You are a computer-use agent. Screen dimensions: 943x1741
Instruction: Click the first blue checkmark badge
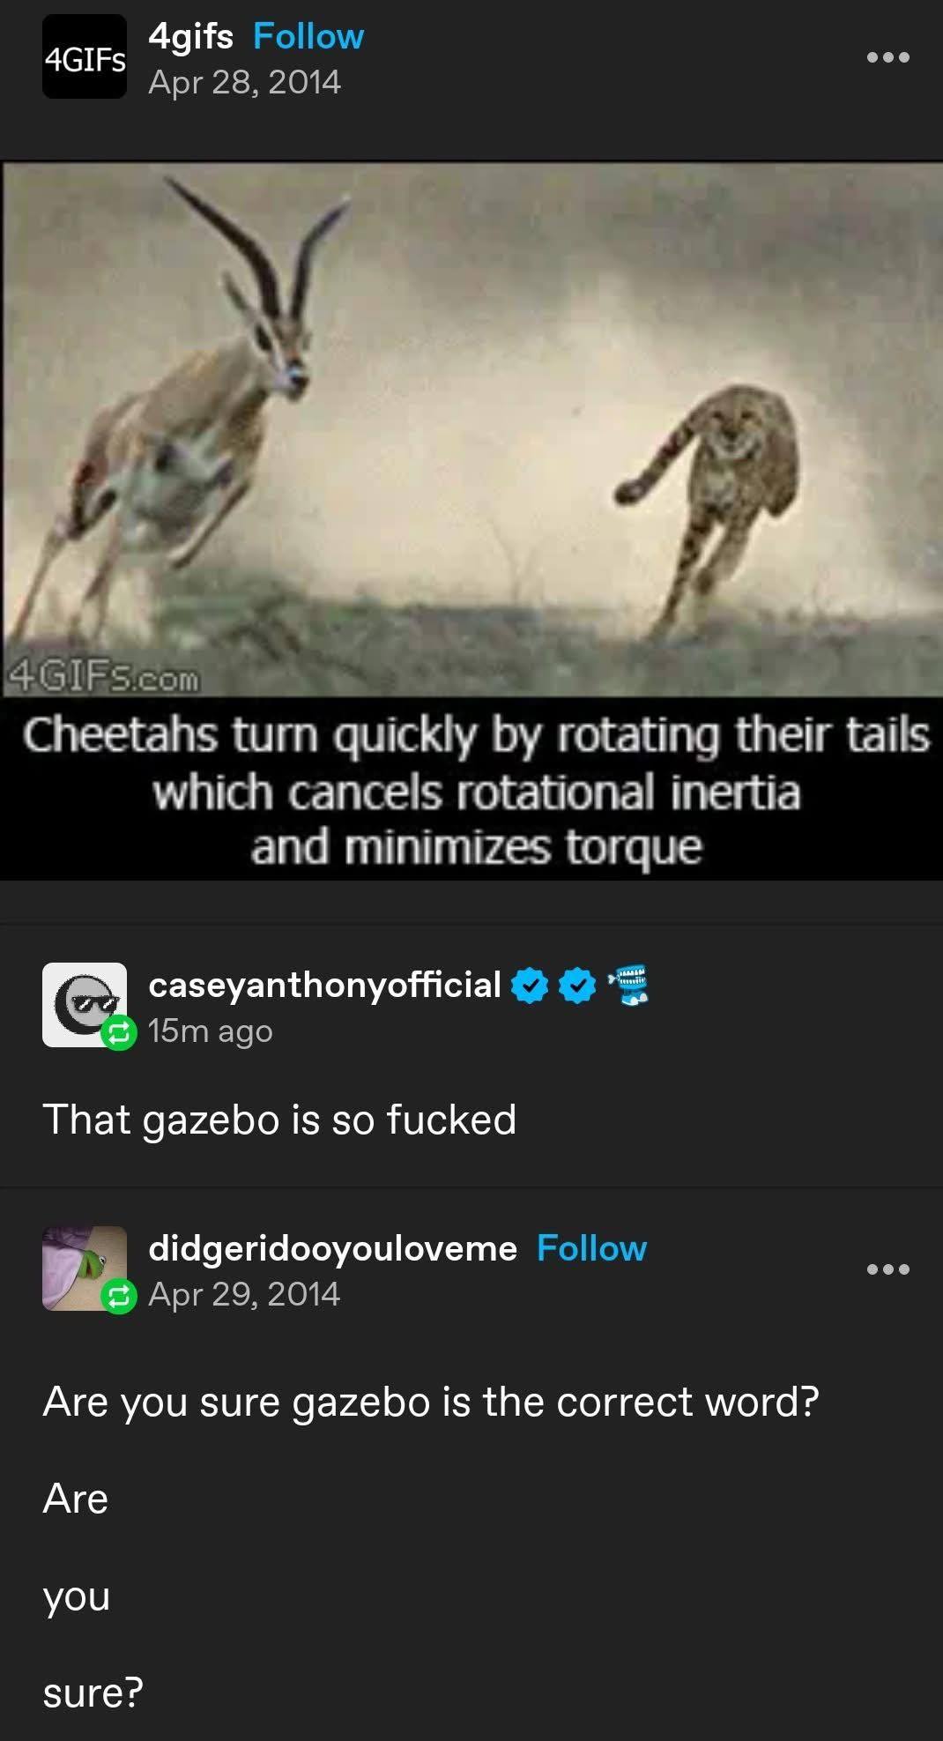point(530,986)
